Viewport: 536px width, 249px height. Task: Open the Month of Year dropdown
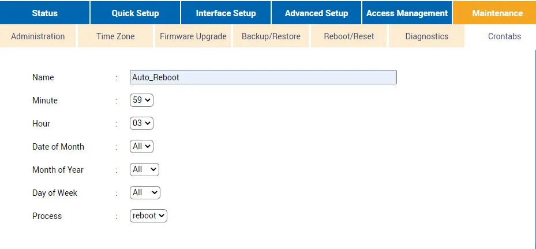(144, 170)
